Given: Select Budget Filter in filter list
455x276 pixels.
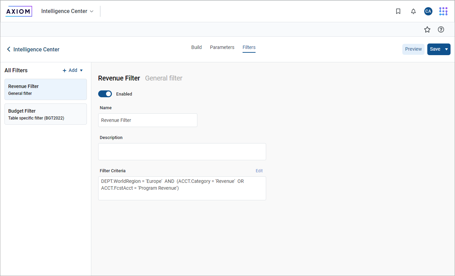Looking at the screenshot, I should (45, 114).
